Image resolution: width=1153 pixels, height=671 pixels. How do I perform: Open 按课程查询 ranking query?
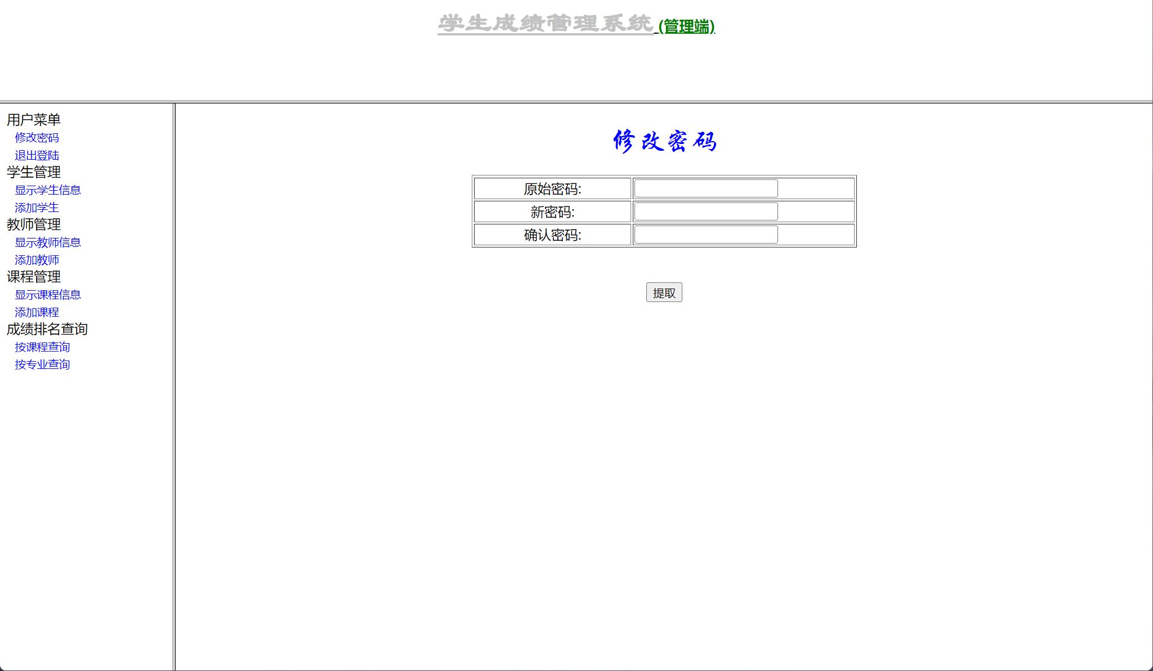point(42,347)
